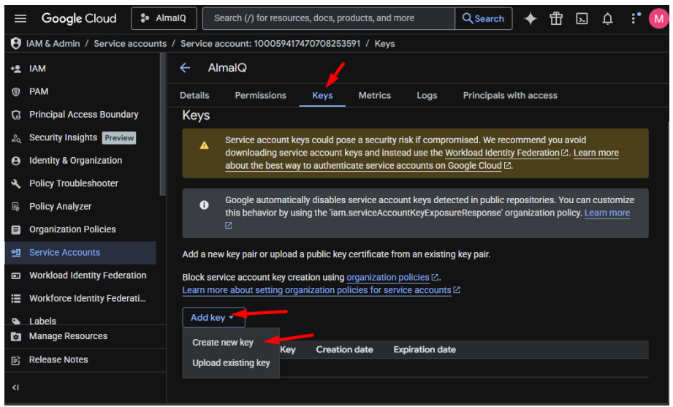
Task: Open Gemini AI assistant sparkle icon
Action: 531,18
